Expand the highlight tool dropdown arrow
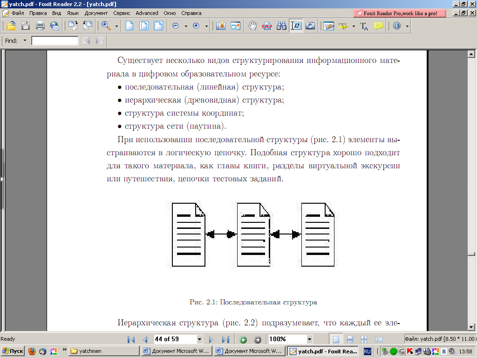Image resolution: width=477 pixels, height=358 pixels. click(x=354, y=26)
